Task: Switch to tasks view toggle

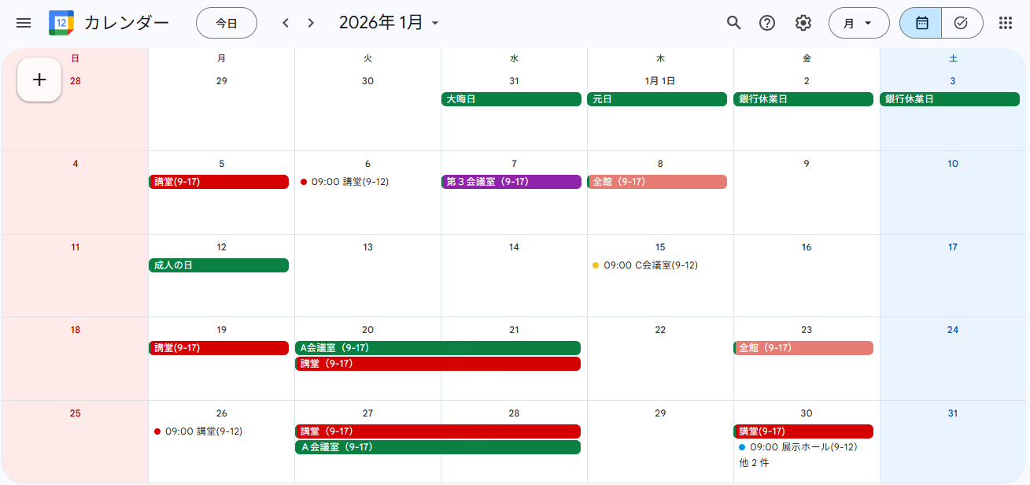Action: [961, 23]
